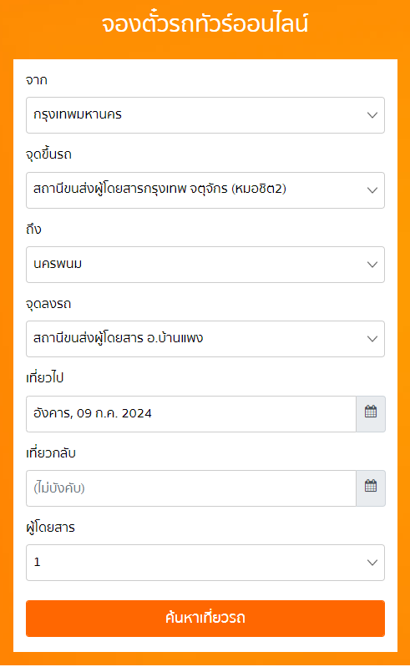410x667 pixels.
Task: Expand the จุดขึ้นรถ boarding point dropdown
Action: pyautogui.click(x=205, y=190)
